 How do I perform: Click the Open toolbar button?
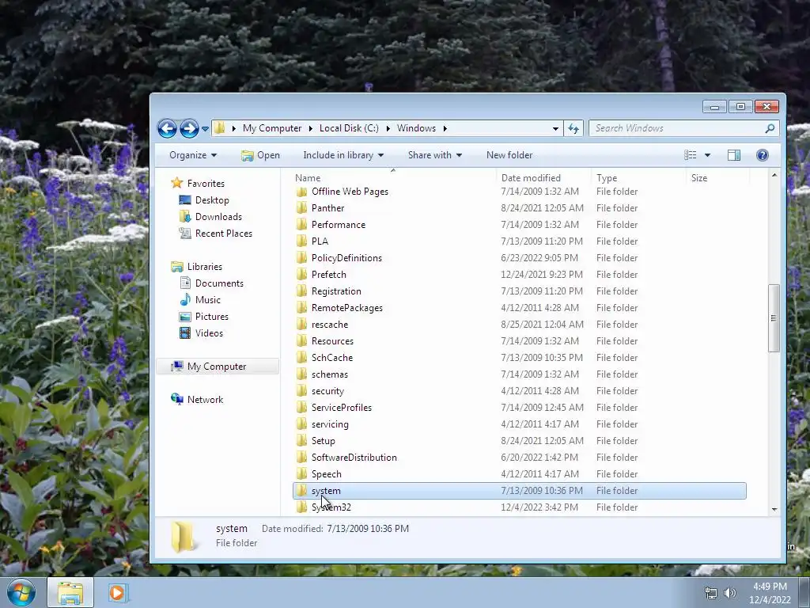(260, 155)
